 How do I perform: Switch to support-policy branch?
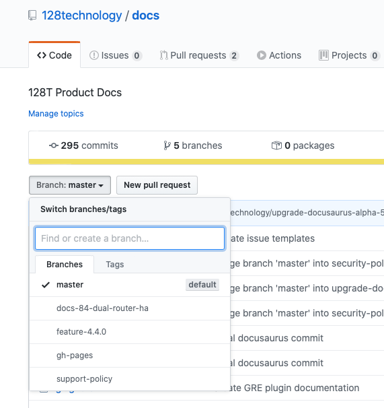pyautogui.click(x=130, y=379)
